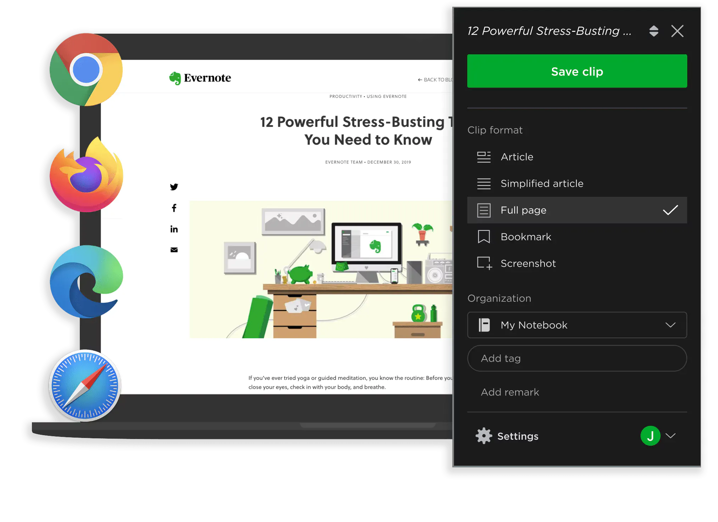This screenshot has height=522, width=718.
Task: Share article via Facebook icon
Action: tap(174, 208)
